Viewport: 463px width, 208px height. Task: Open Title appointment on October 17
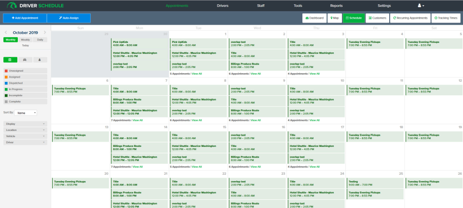coord(316,137)
